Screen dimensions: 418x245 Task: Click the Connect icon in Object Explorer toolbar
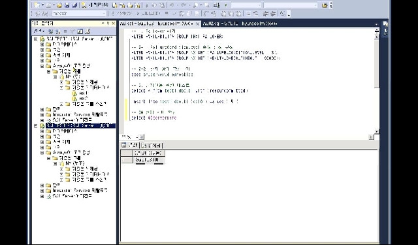tap(39, 31)
